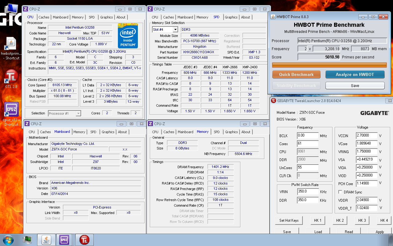Click the VSA voltage field
The image size is (393, 246).
367,159
